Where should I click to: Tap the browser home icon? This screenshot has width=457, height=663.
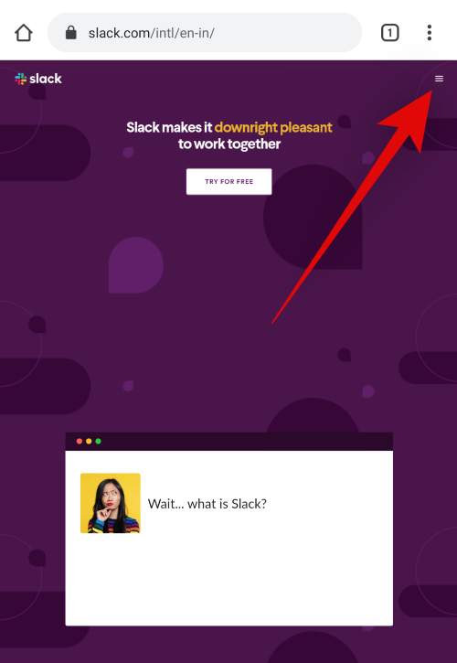[x=24, y=33]
